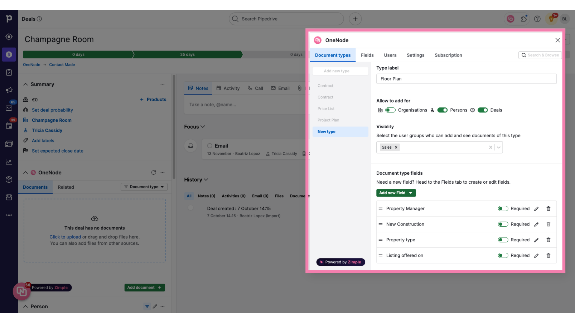This screenshot has width=575, height=323.
Task: Edit the Property Manager field
Action: (x=536, y=209)
